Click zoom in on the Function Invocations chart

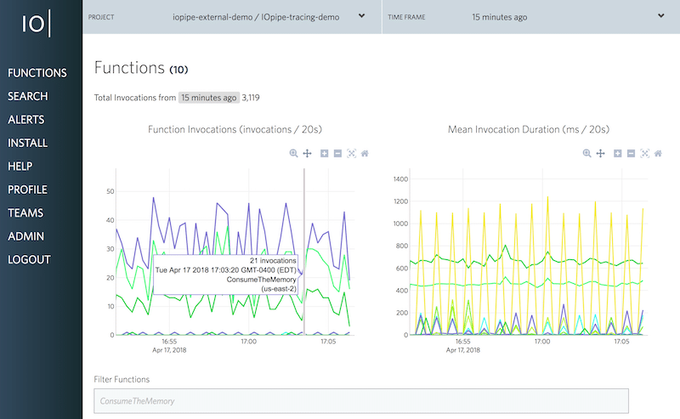pyautogui.click(x=324, y=154)
